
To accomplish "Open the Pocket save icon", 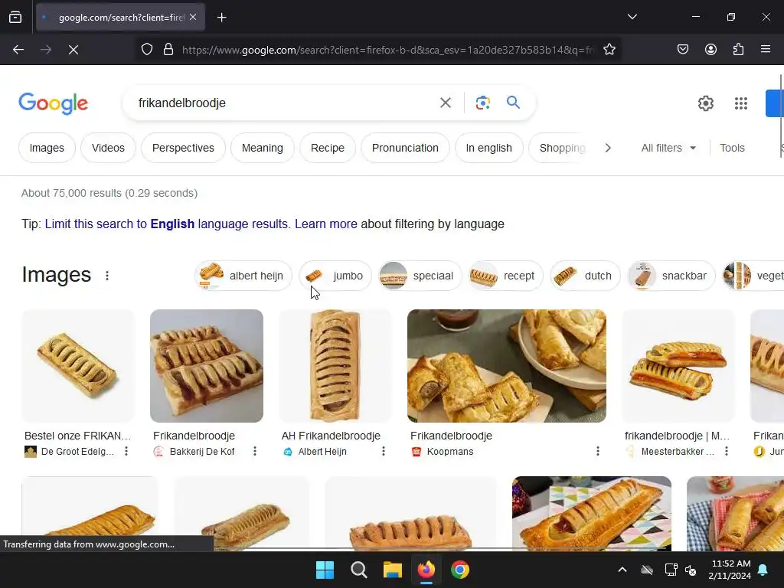I will pos(682,49).
